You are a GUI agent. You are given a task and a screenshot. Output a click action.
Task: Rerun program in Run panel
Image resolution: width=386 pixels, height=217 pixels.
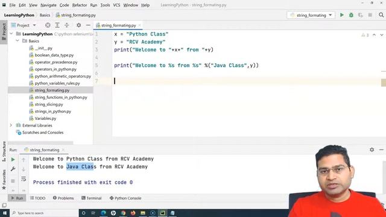click(13, 159)
